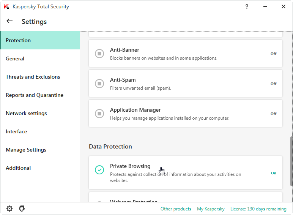Open Threats and Exclusions section
Viewport: 293px width, 215px height.
pyautogui.click(x=33, y=77)
